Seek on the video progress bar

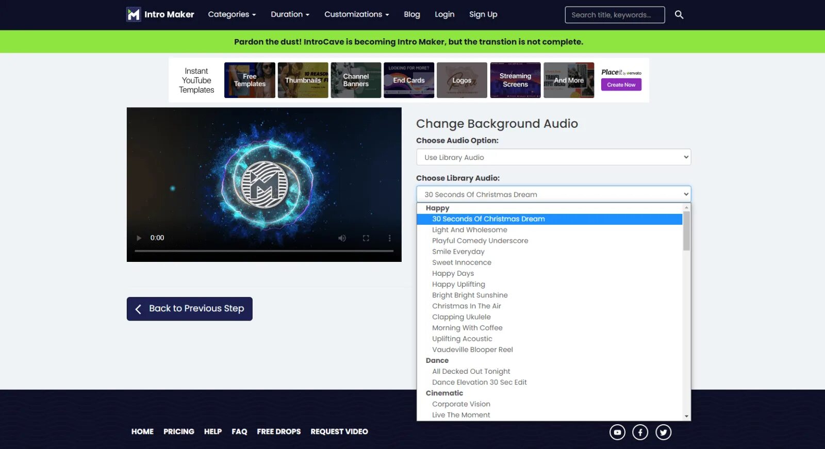[x=264, y=251]
